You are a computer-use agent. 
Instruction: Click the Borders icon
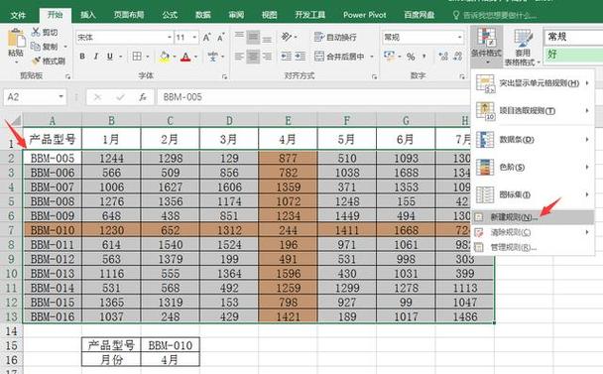point(137,57)
